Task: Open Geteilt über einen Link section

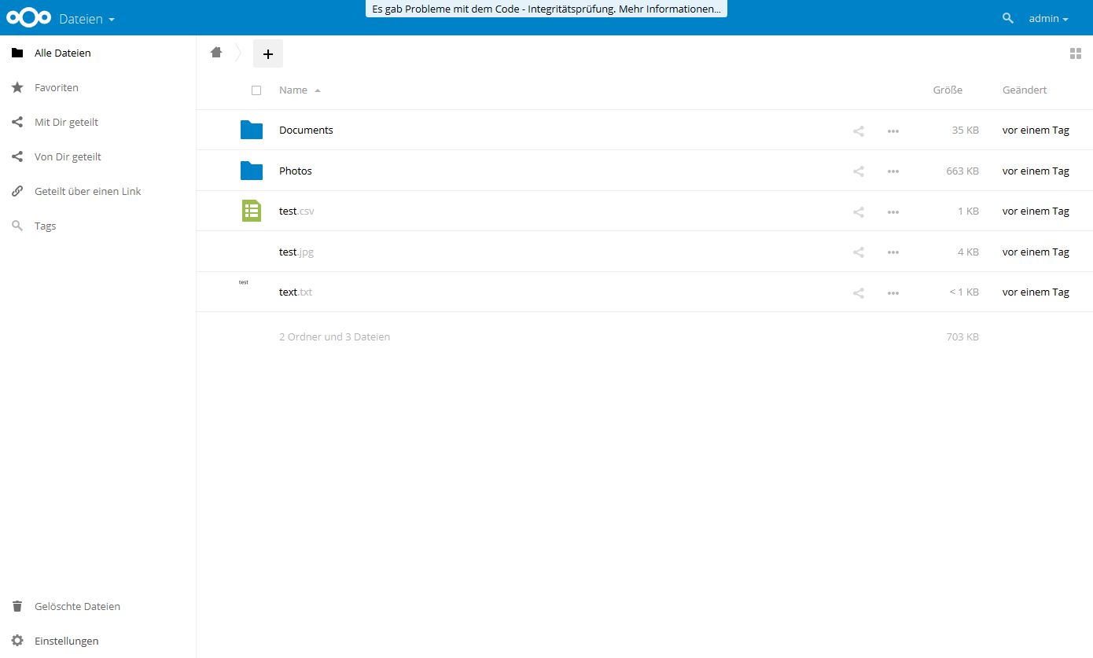Action: [86, 191]
